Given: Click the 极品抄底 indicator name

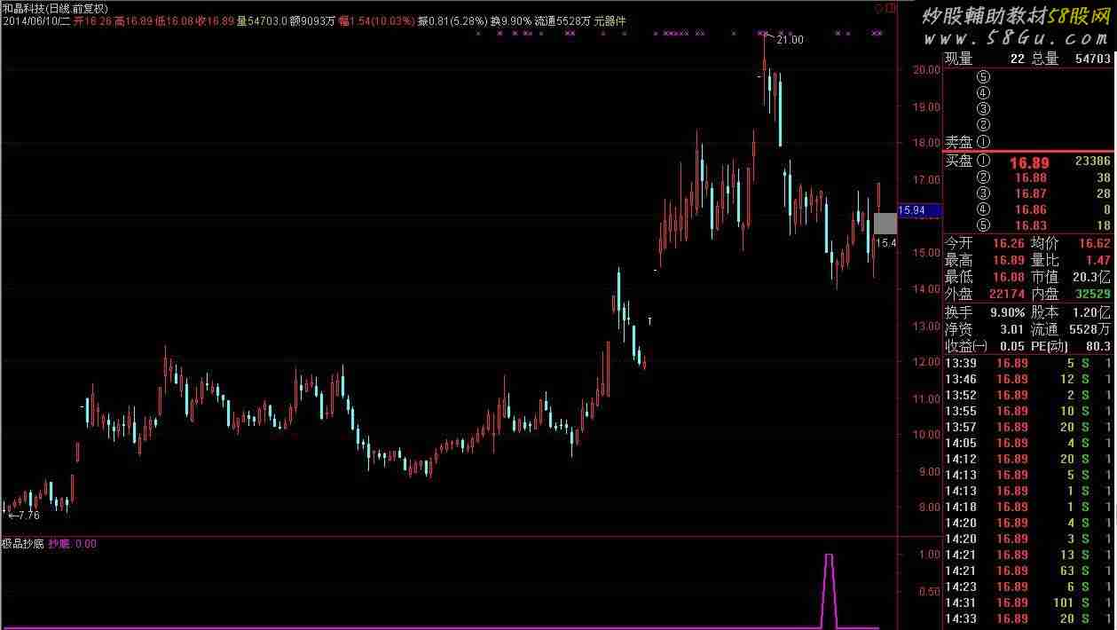Looking at the screenshot, I should 22,544.
